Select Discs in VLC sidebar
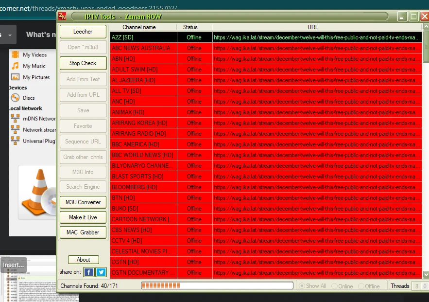Screen dimensions: 429x302 point(23,98)
